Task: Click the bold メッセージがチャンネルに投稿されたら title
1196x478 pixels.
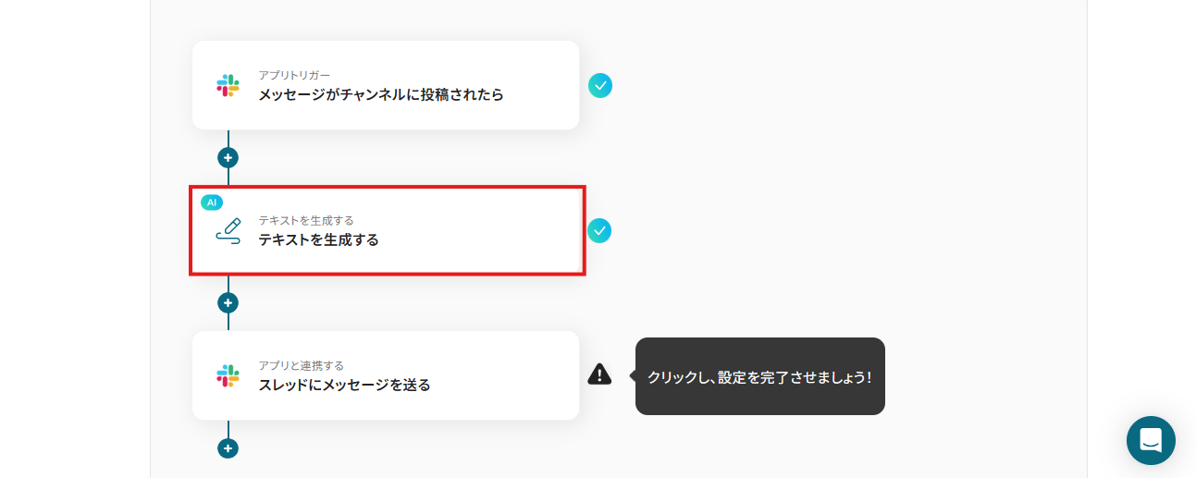Action: click(381, 94)
